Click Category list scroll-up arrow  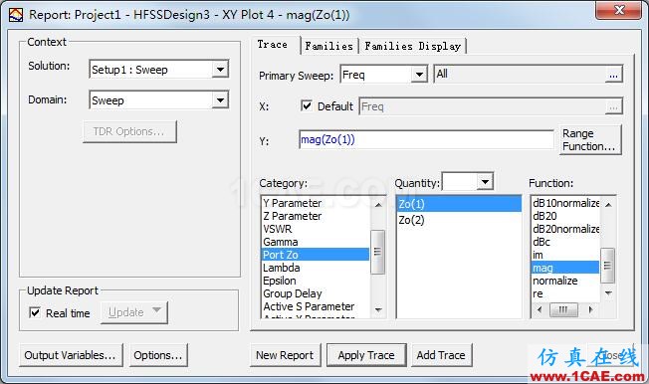[378, 204]
